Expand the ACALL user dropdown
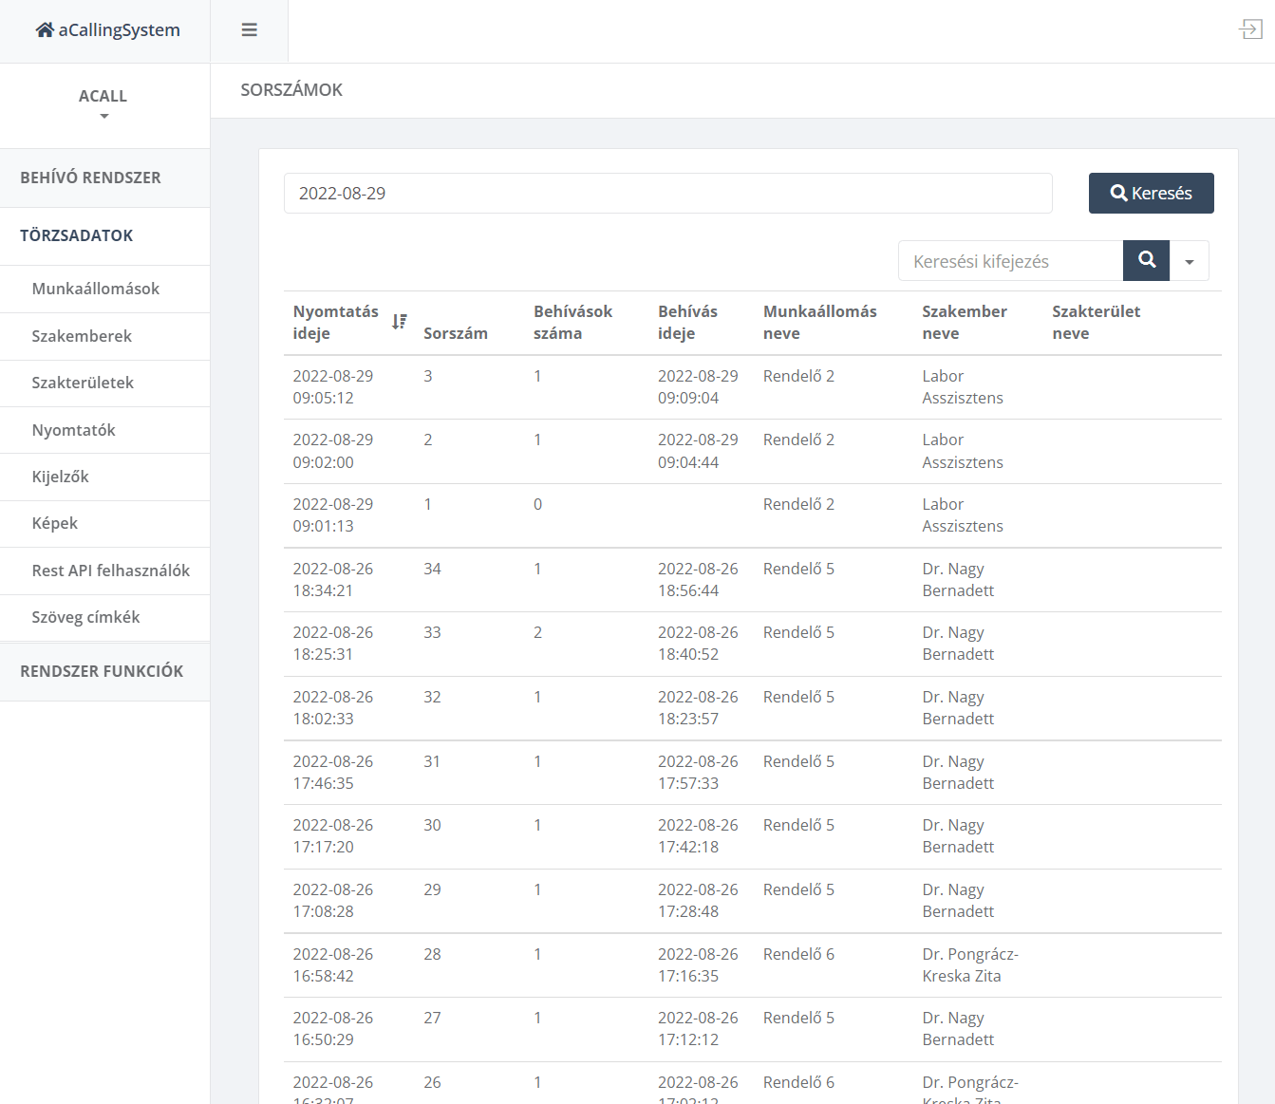This screenshot has width=1275, height=1104. tap(104, 104)
